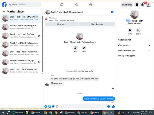Switch to the (7) Faceb... Chrome taskbar tab
This screenshot has height=115, width=154.
point(95,113)
